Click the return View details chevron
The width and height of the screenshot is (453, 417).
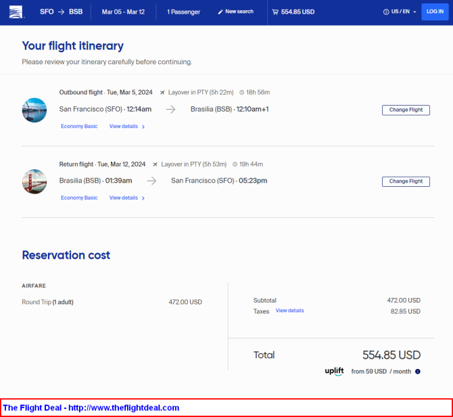tap(143, 198)
